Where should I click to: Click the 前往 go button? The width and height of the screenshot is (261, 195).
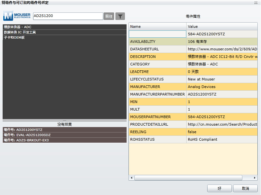(109, 16)
